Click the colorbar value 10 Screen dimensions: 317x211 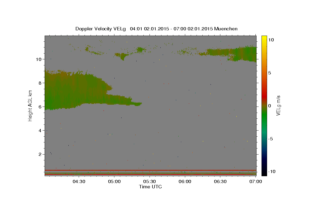pos(271,40)
